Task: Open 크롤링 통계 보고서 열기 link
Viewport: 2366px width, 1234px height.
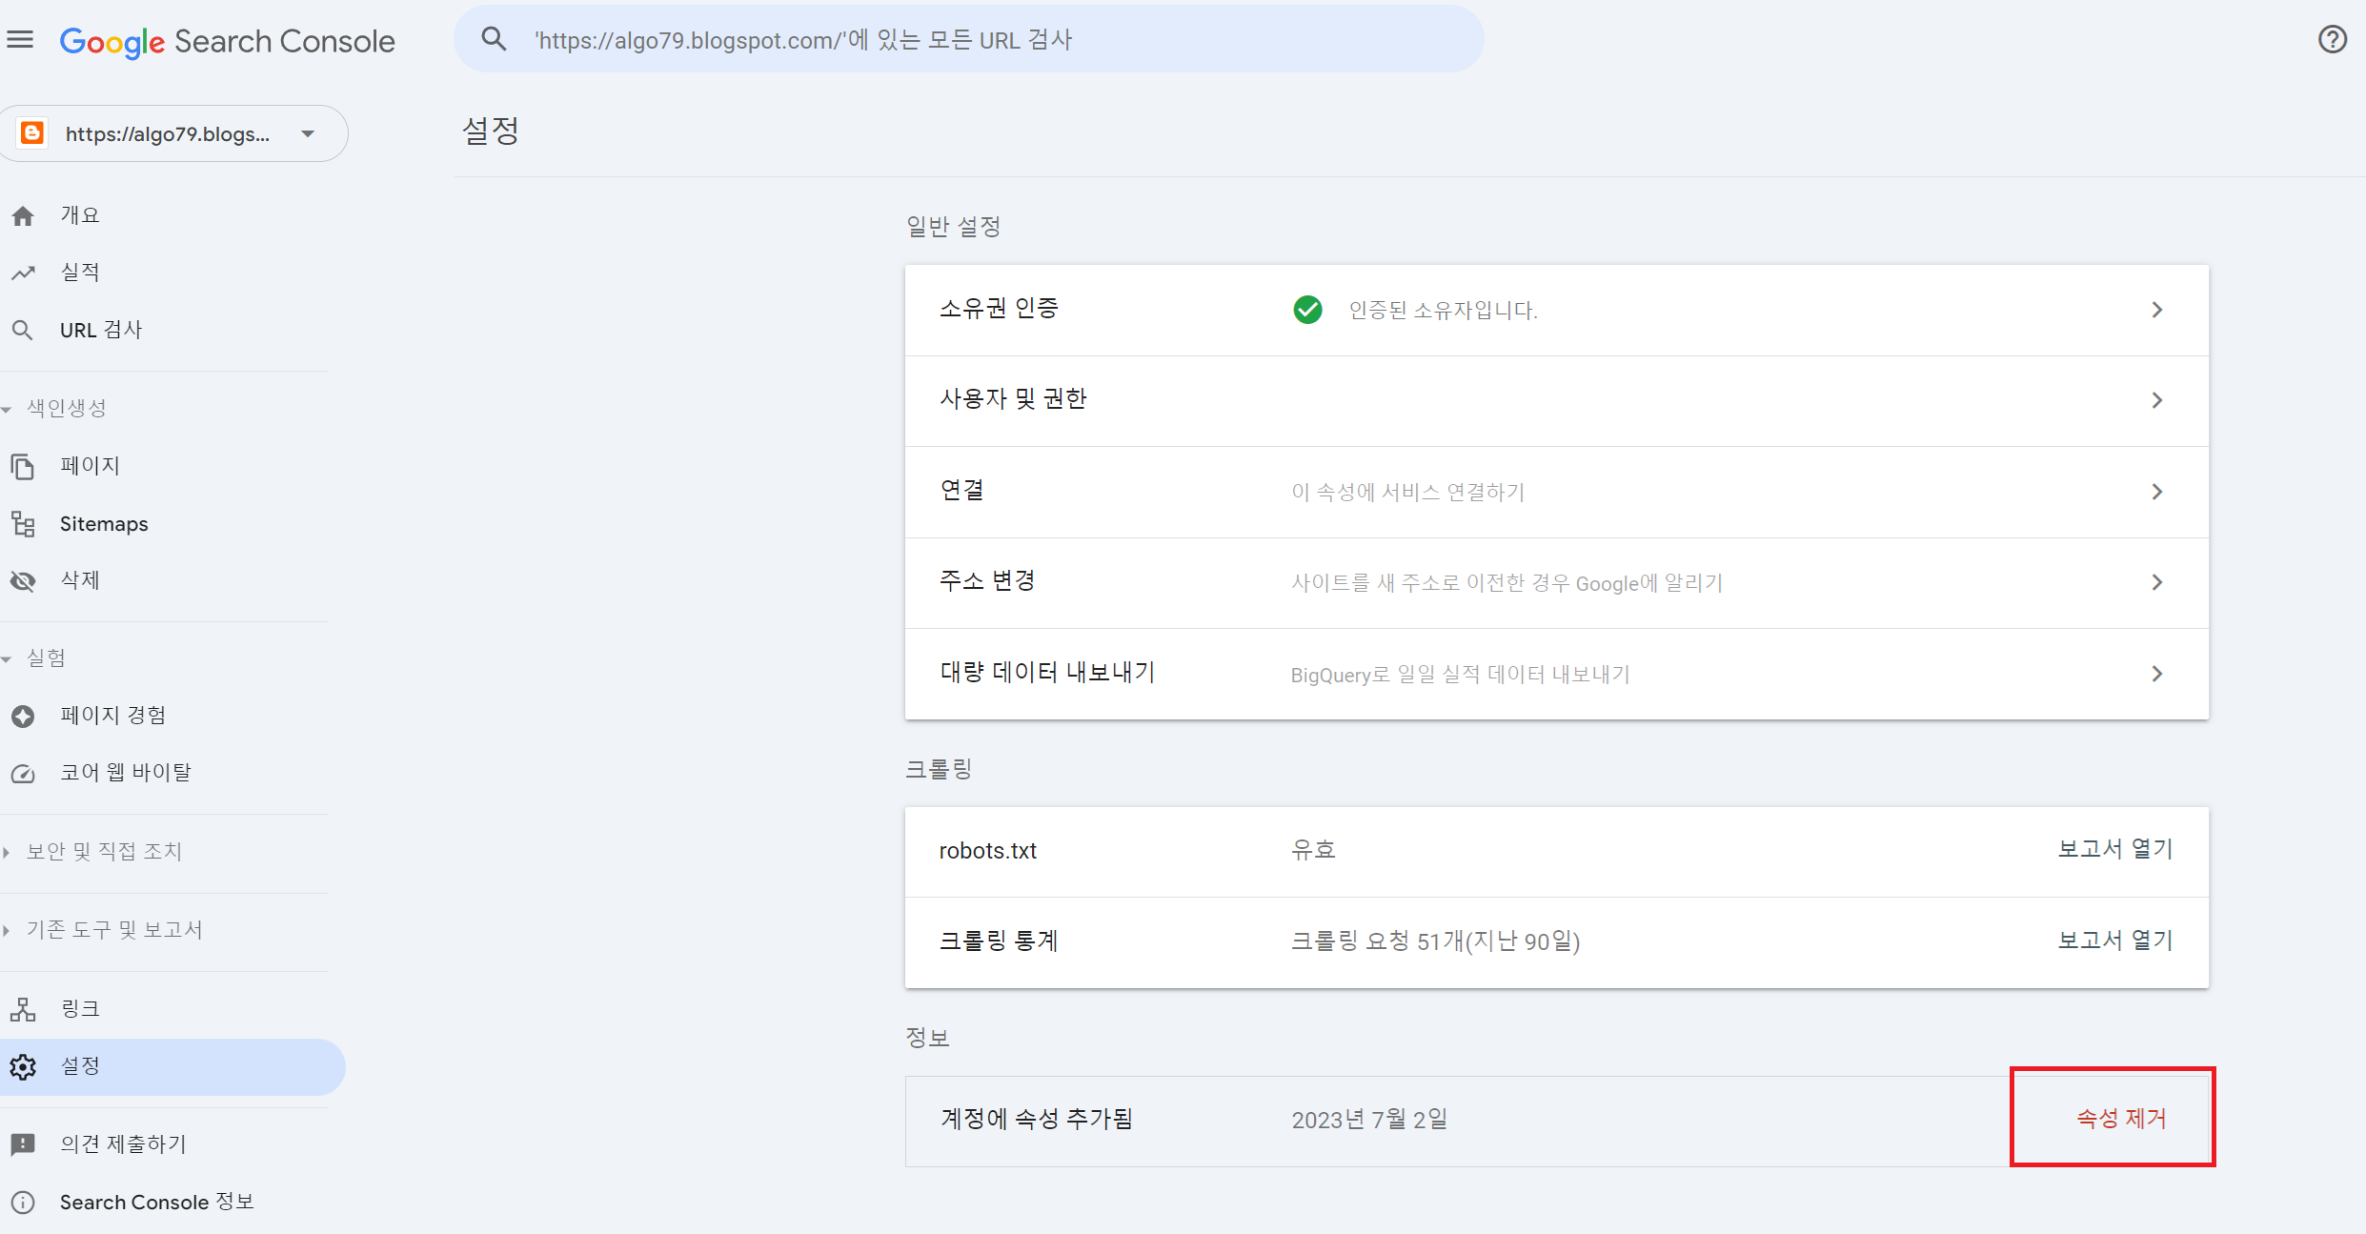Action: (x=2114, y=941)
